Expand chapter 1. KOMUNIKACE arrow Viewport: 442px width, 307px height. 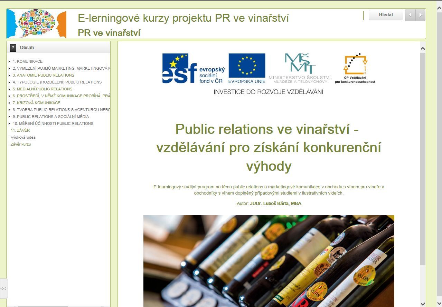[x=9, y=62]
